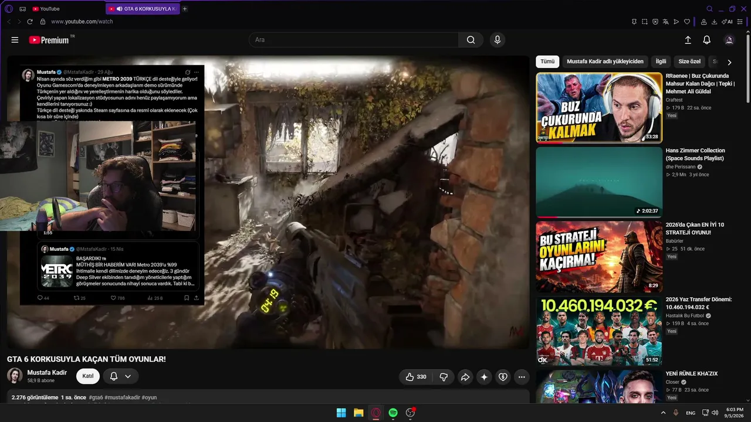Take a snapshot with the capture icon

coord(645,22)
